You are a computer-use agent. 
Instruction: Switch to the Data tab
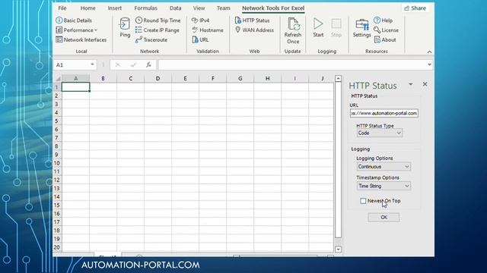(175, 8)
